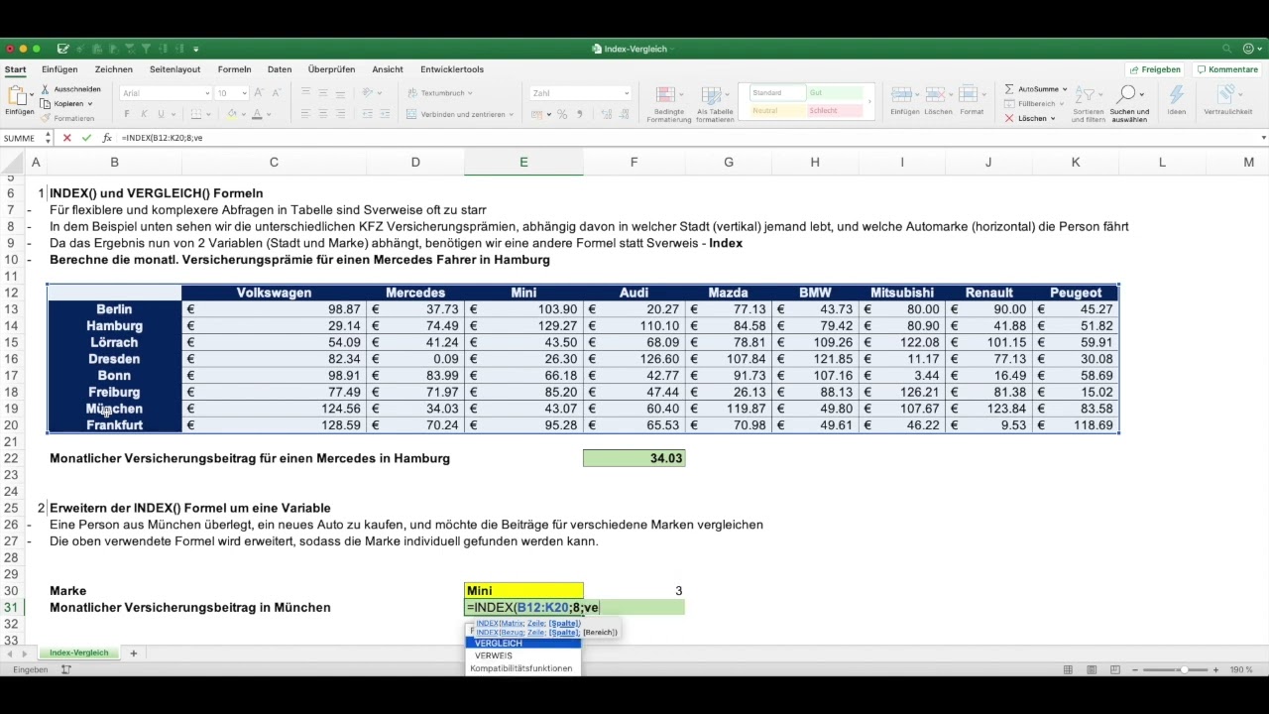1269x714 pixels.
Task: Cancel formula entry with red X
Action: point(67,138)
